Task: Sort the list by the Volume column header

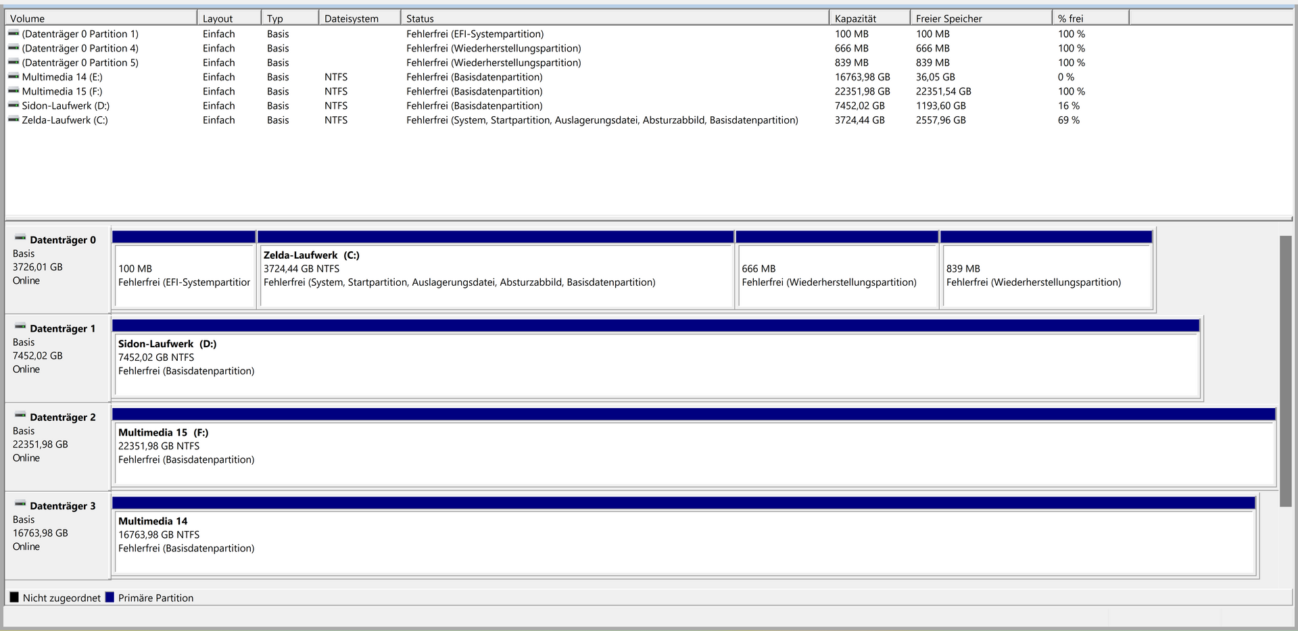Action: coord(101,18)
